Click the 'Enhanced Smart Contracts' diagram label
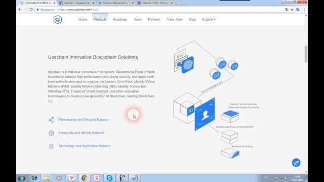 pos(244,107)
